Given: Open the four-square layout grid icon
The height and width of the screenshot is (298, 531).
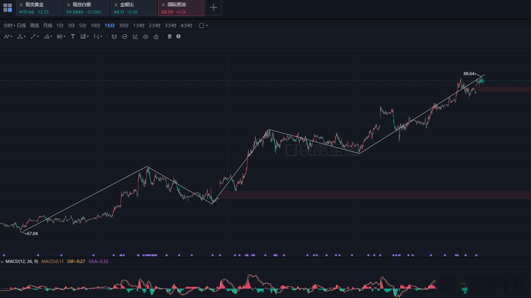Looking at the screenshot, I should 8,8.
